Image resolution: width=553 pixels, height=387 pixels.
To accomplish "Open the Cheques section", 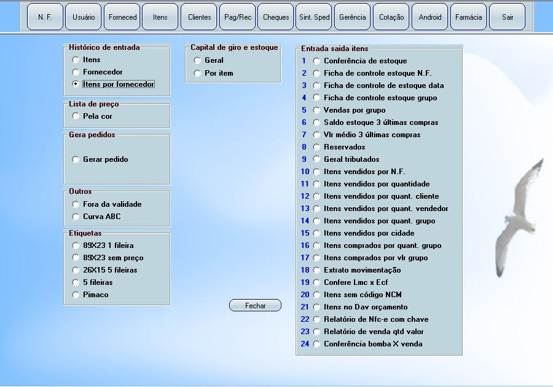I will point(276,17).
